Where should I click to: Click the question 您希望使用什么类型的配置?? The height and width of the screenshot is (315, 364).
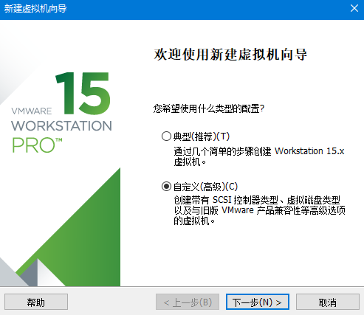tap(209, 108)
